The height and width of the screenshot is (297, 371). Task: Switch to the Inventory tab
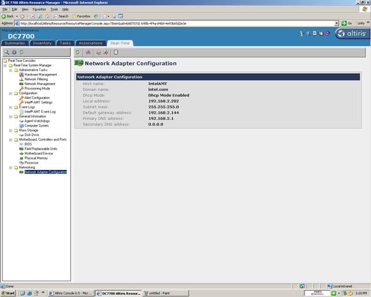tap(42, 43)
